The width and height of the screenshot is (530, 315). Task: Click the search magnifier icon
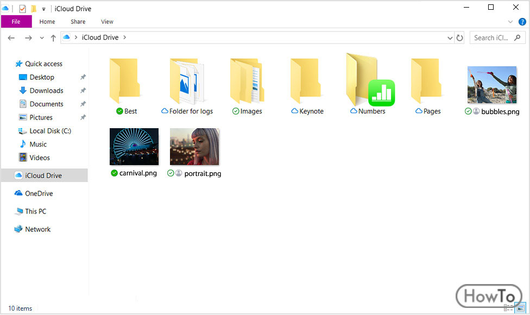[517, 37]
